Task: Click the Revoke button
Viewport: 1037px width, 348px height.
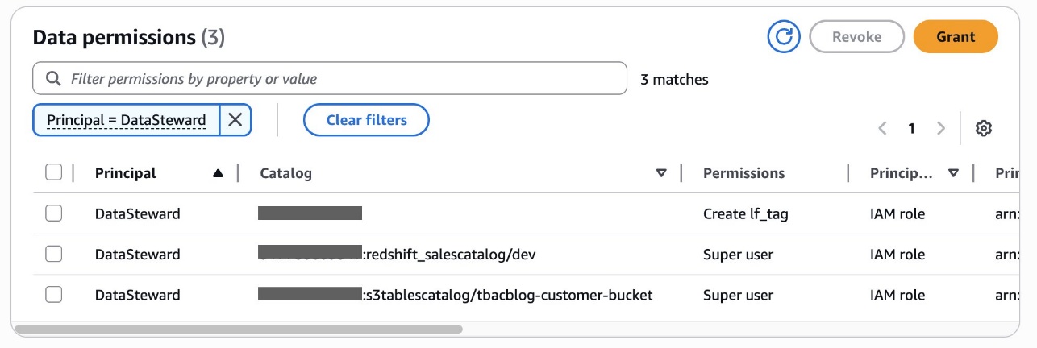Action: (x=857, y=37)
